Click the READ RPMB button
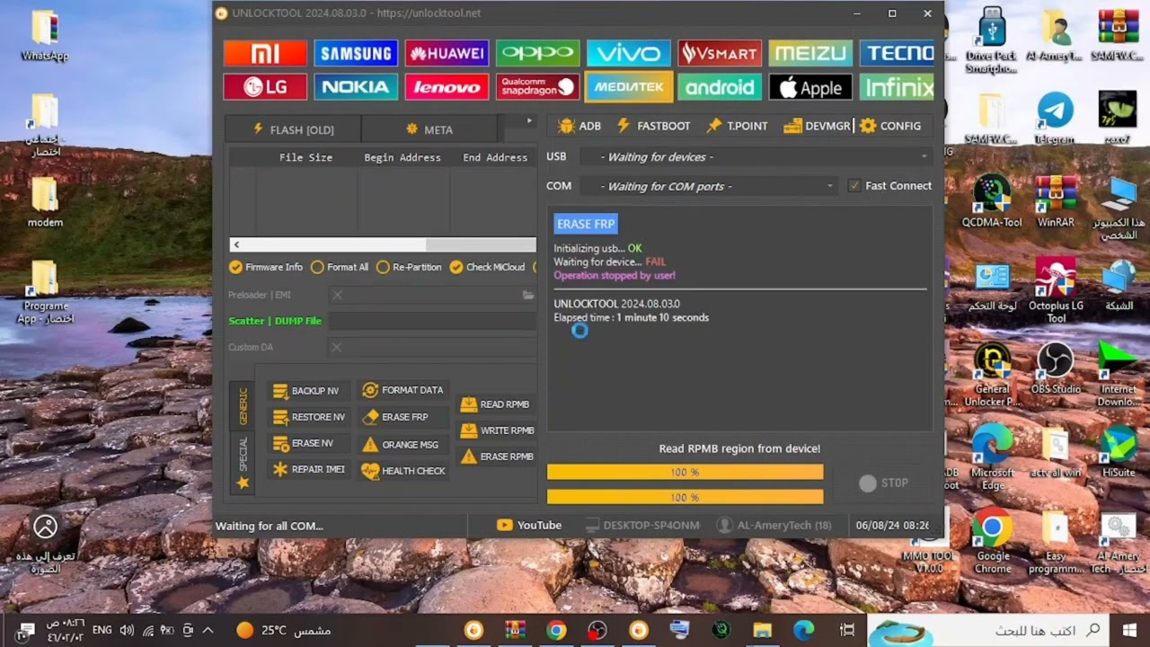Screen dimensions: 1150x647 tap(495, 404)
